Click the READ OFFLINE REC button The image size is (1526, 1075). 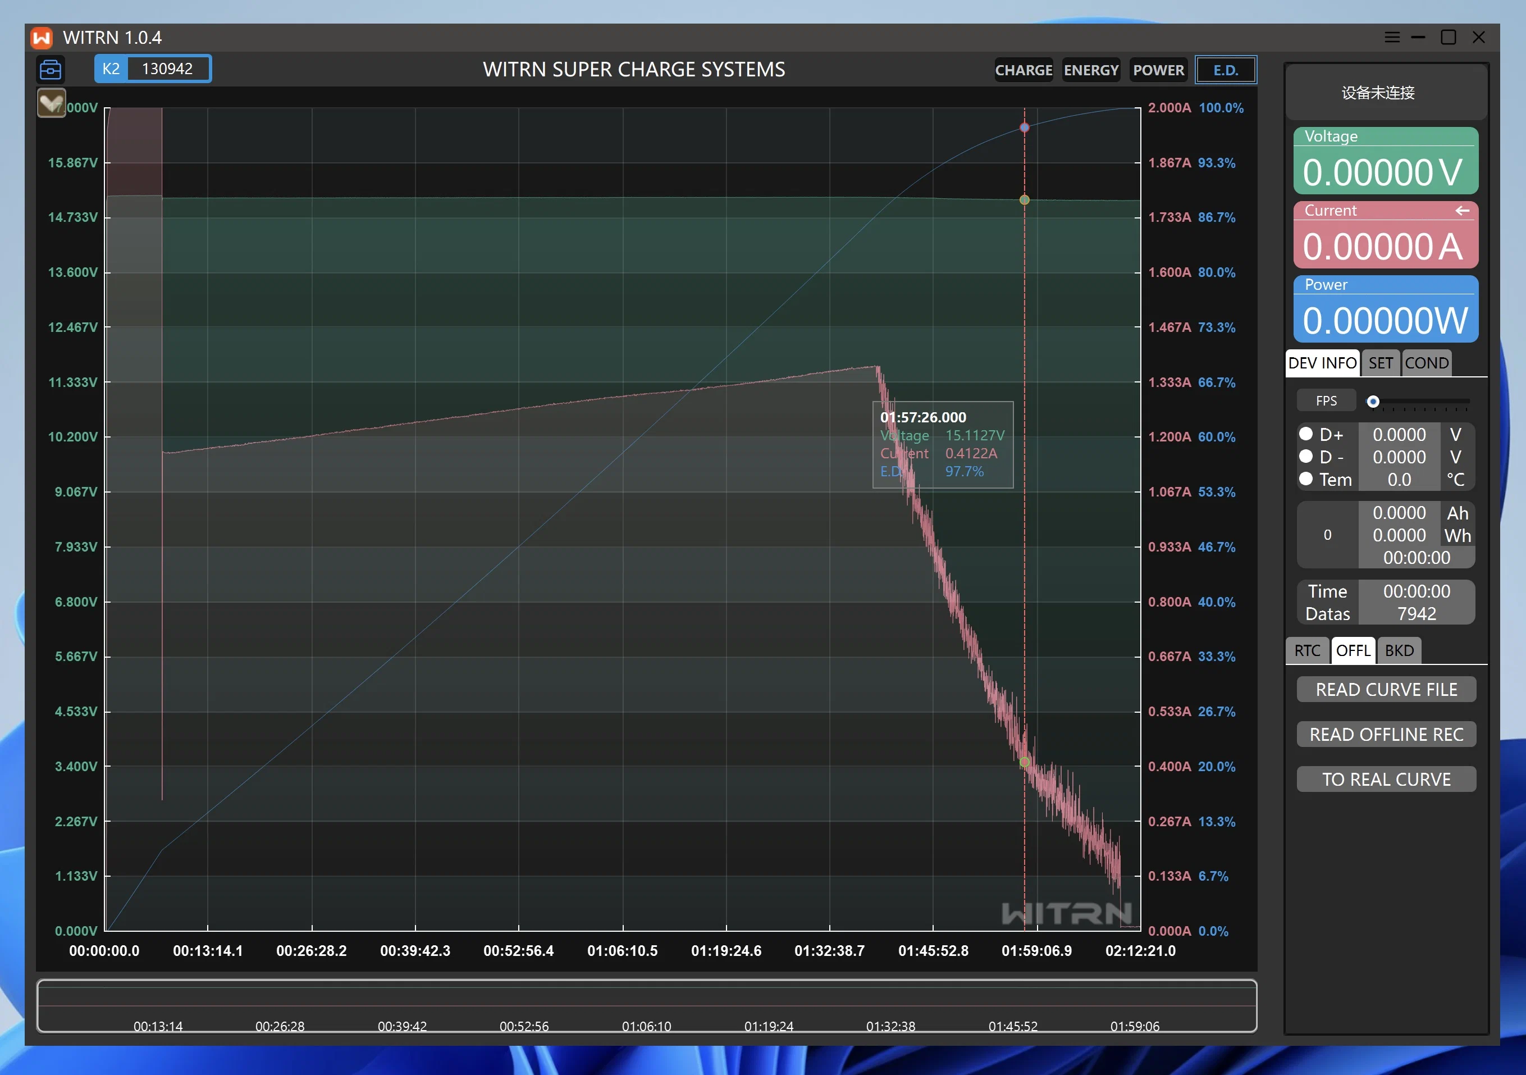point(1386,735)
